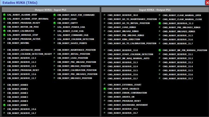This screenshot has width=209, height=117.
Task: Click the green EIN_ROBOT_CALIBRATED status LED
Action: click(4, 31)
